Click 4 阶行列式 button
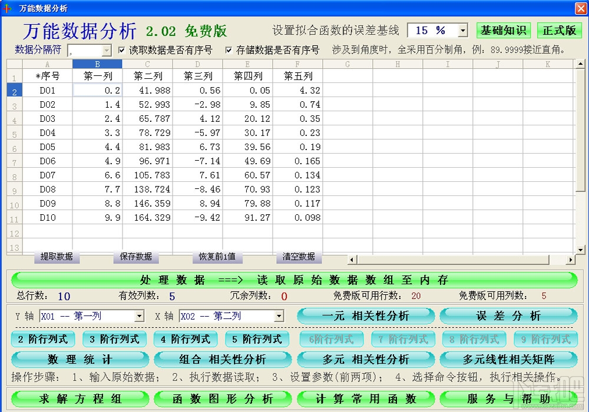The width and height of the screenshot is (589, 412). [186, 339]
